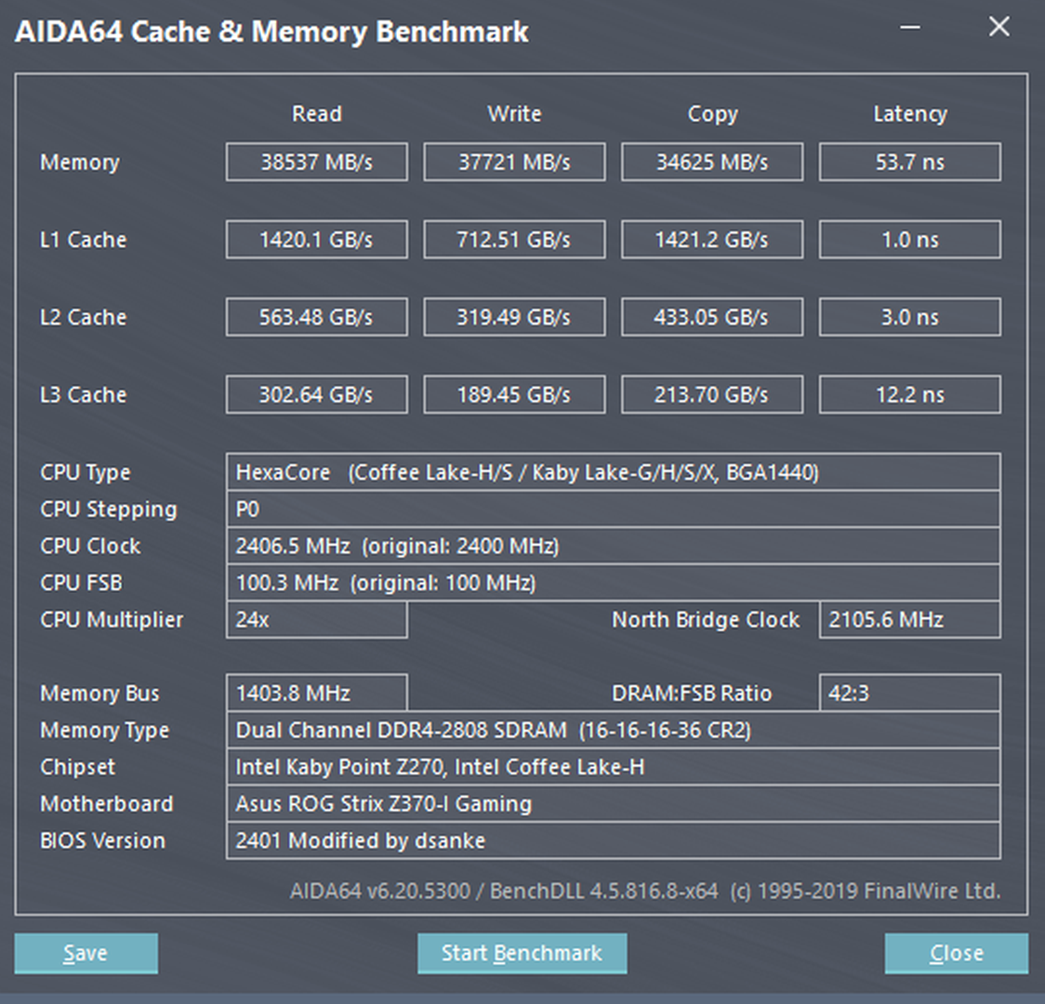
Task: Click the CPU FSB label
Action: point(81,583)
